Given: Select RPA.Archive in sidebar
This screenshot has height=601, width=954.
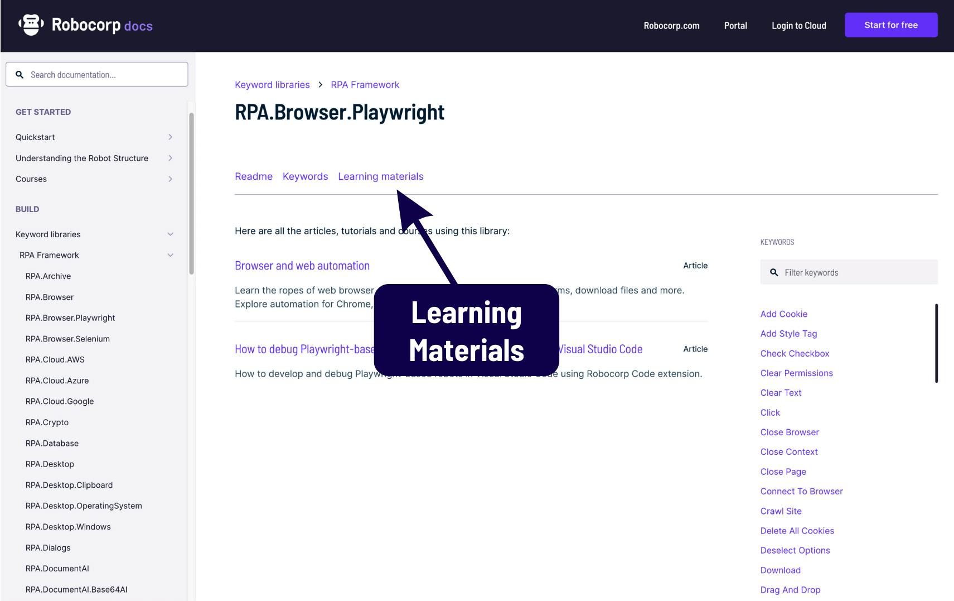Looking at the screenshot, I should click(48, 276).
